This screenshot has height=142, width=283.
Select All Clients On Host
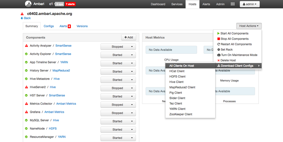click(x=190, y=66)
